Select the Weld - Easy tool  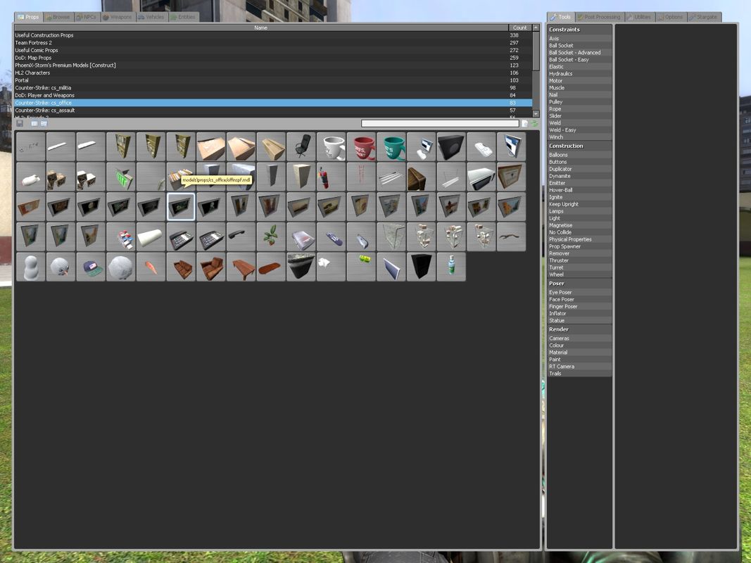579,129
